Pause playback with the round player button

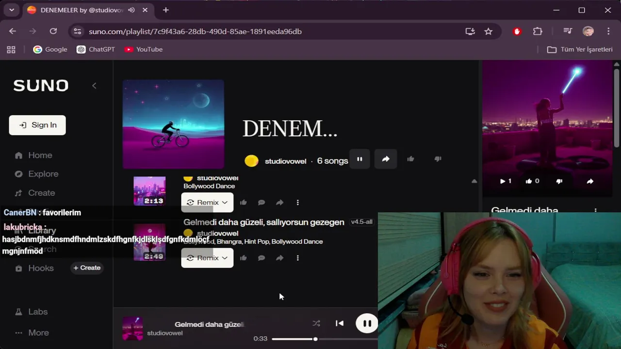click(367, 323)
